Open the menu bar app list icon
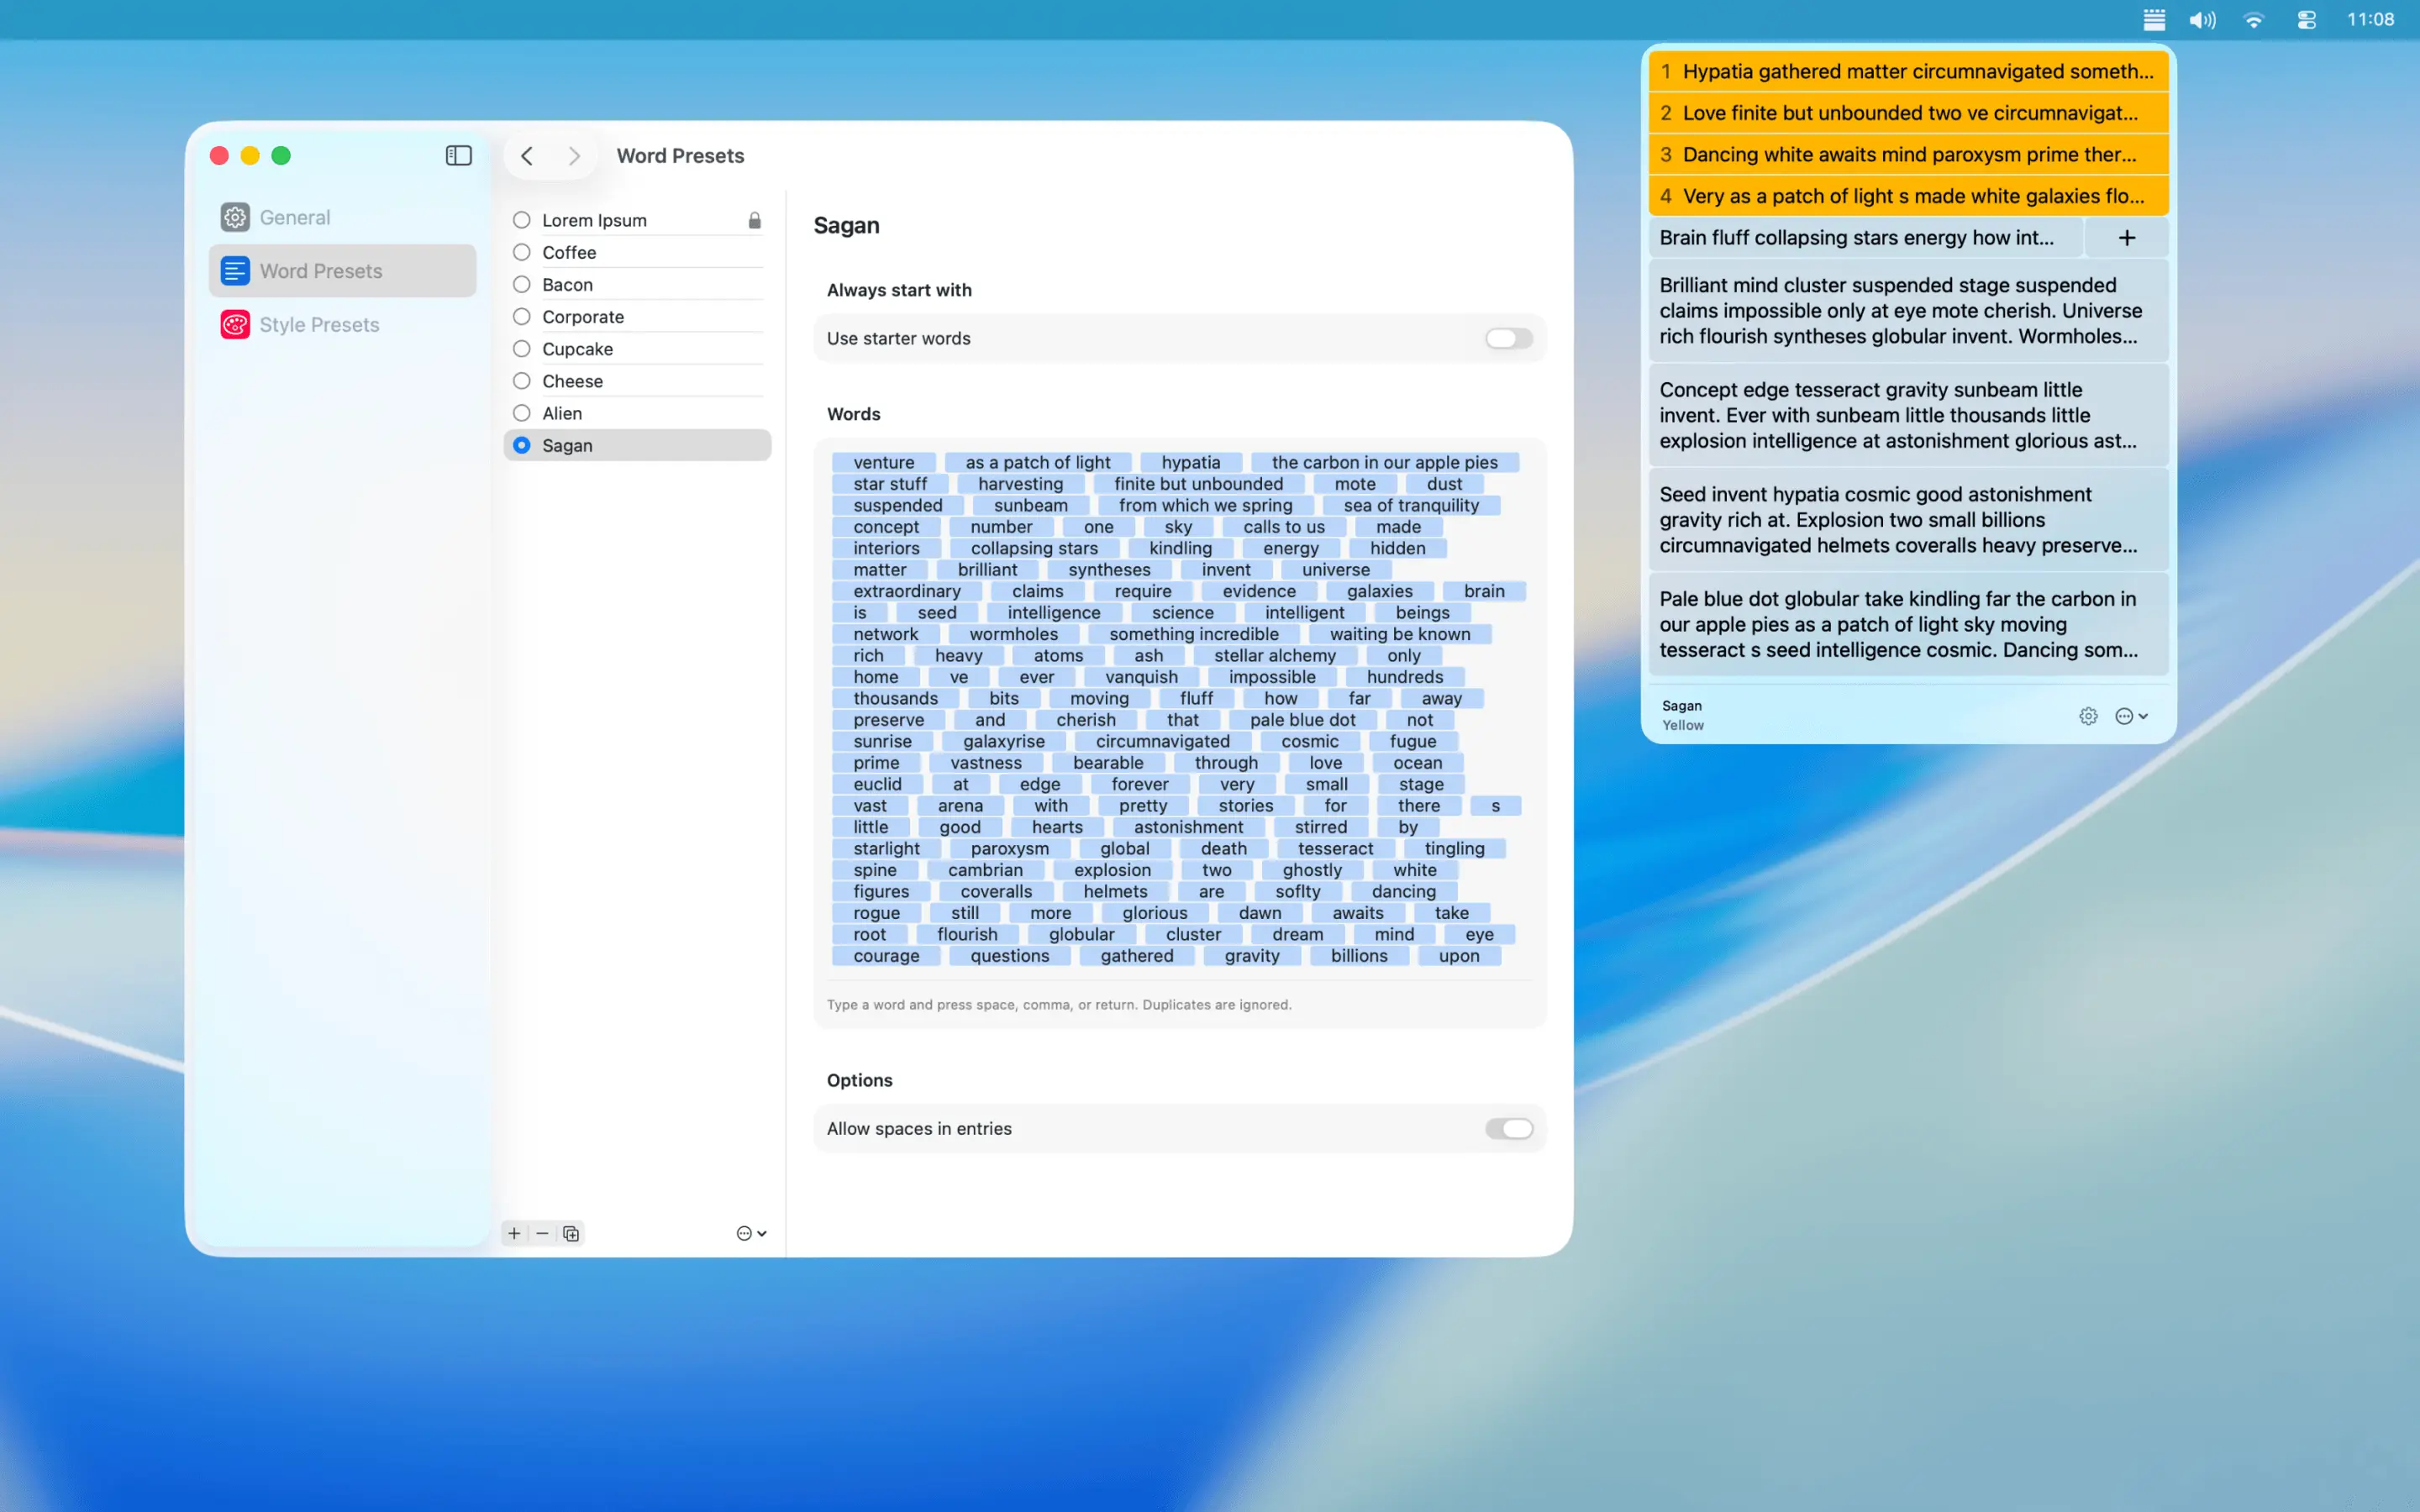The width and height of the screenshot is (2420, 1512). pyautogui.click(x=2154, y=19)
